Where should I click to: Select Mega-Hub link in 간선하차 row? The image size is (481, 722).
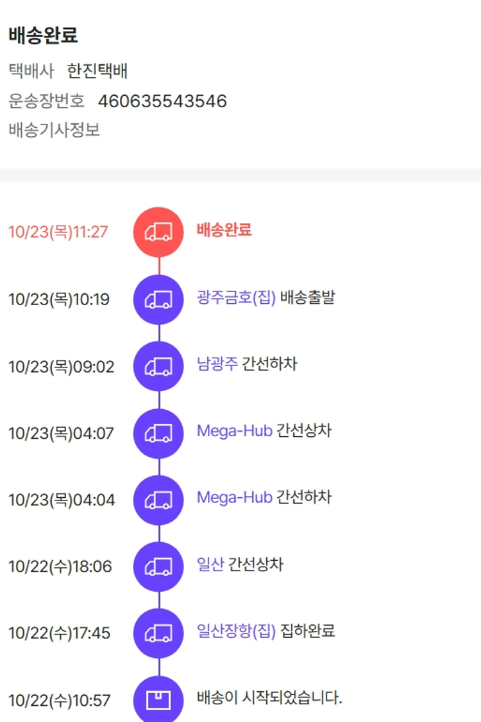[x=234, y=497]
